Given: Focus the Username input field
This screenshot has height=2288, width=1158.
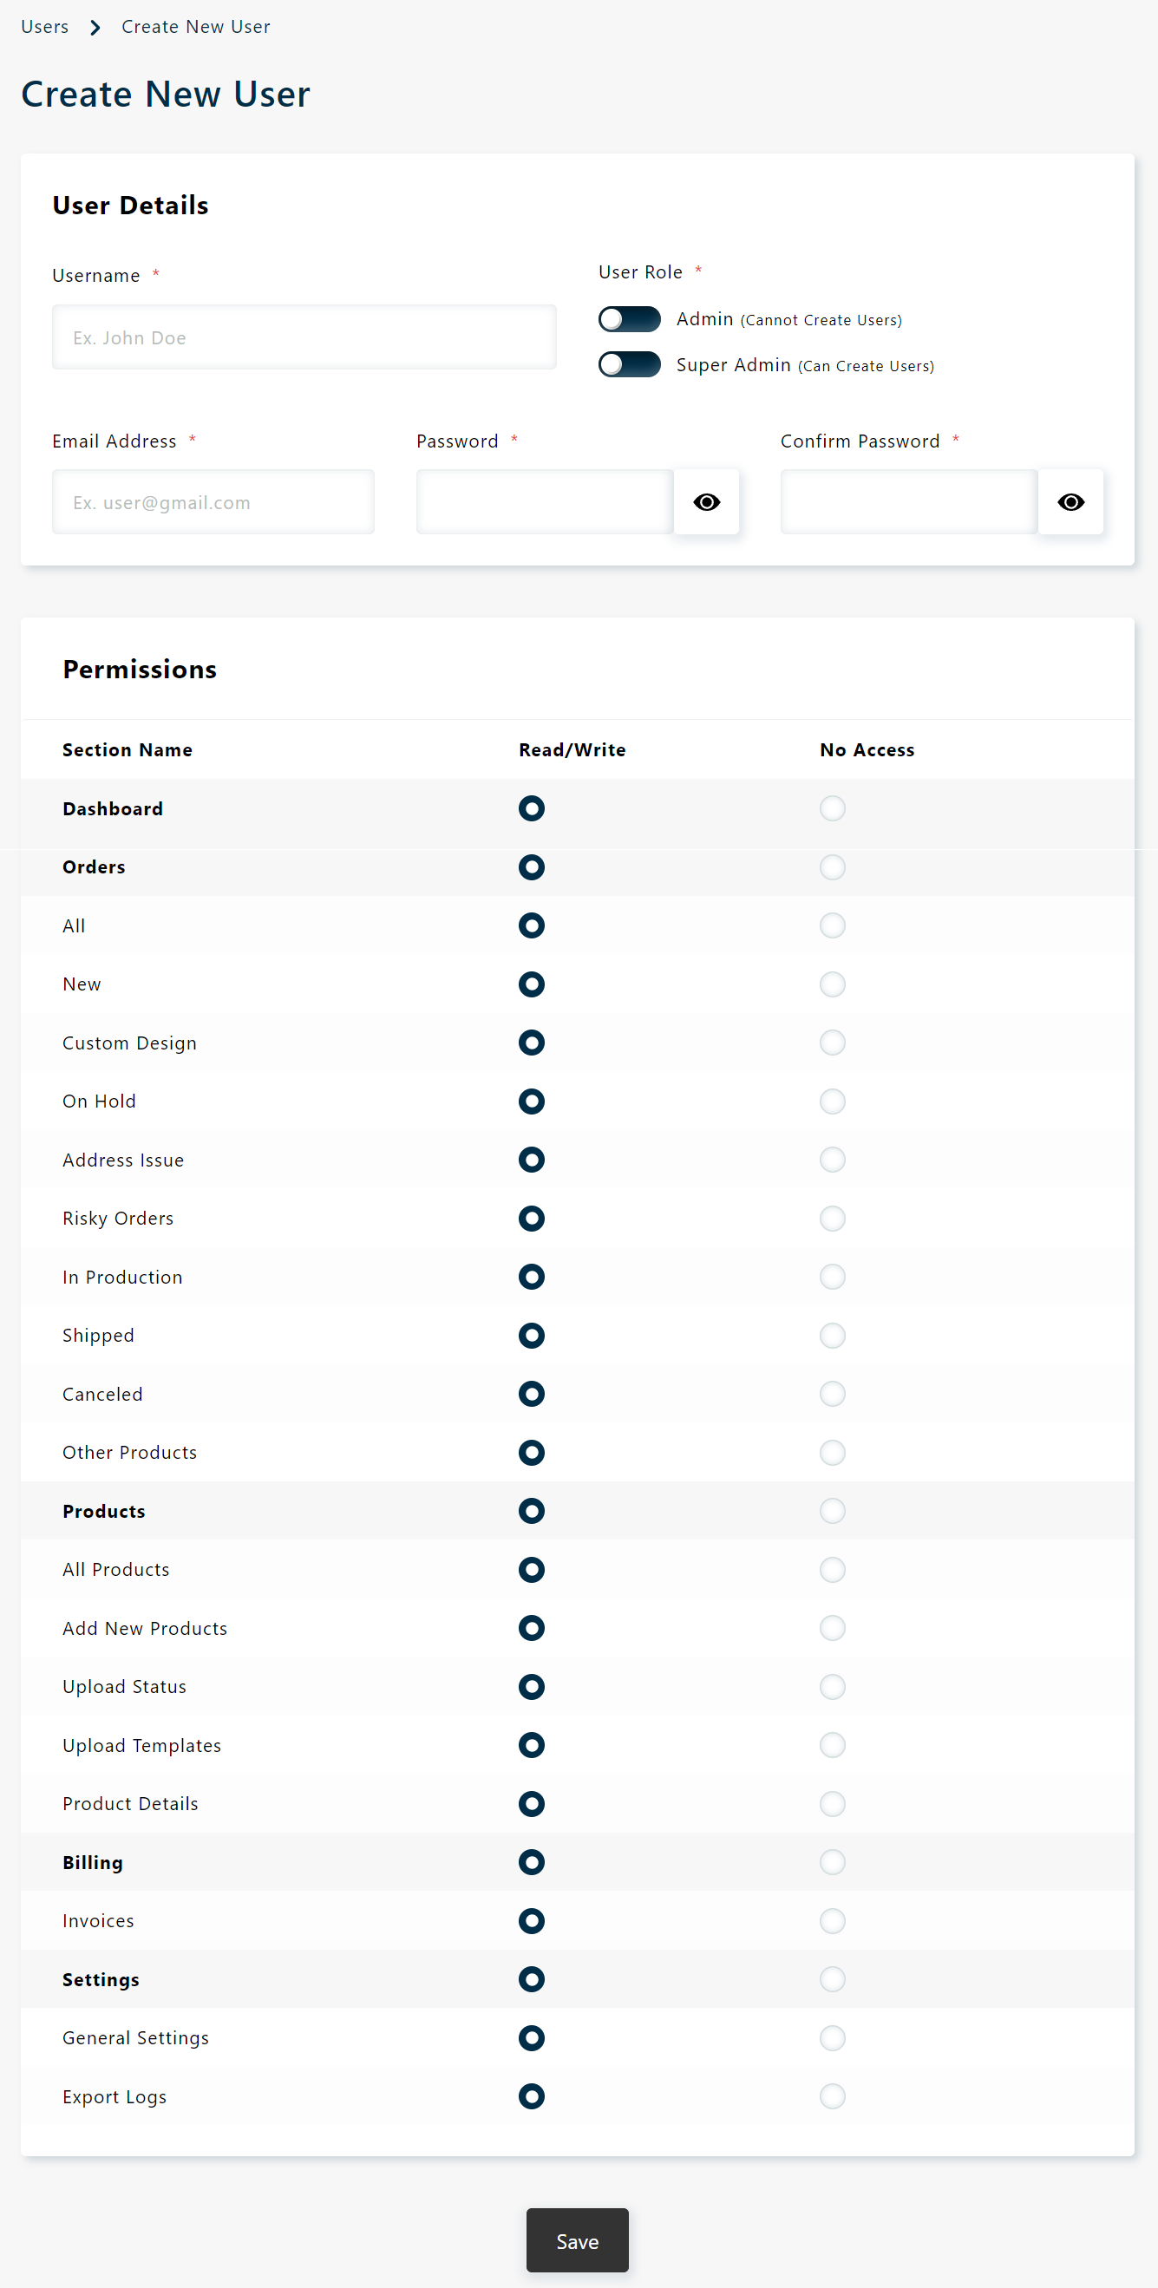Looking at the screenshot, I should point(304,337).
